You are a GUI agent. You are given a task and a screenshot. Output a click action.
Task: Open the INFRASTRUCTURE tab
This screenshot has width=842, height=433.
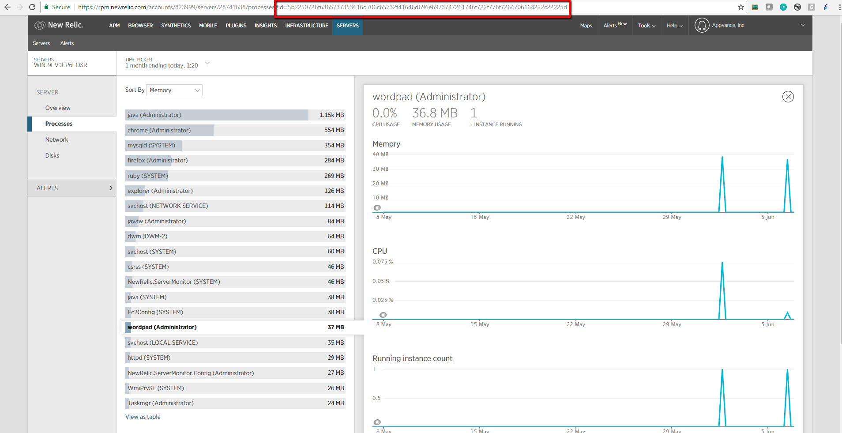pyautogui.click(x=307, y=26)
